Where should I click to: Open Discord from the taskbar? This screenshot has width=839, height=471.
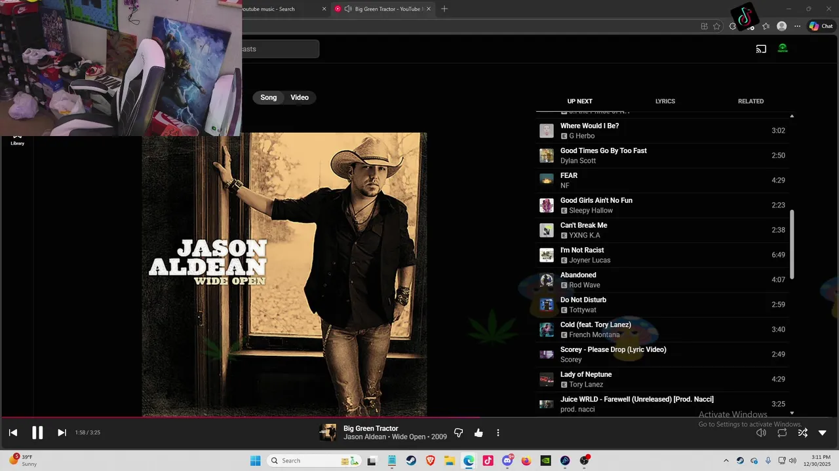[x=507, y=461]
